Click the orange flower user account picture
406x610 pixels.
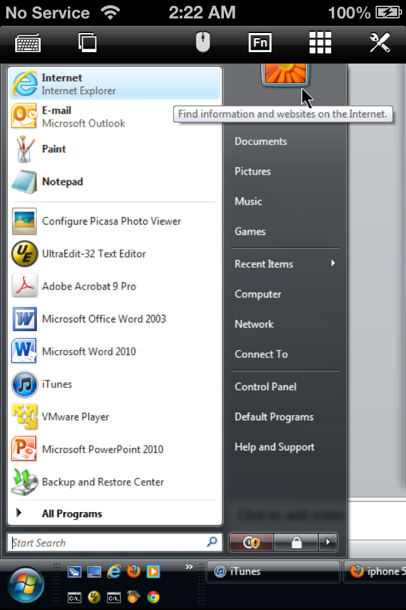point(285,73)
